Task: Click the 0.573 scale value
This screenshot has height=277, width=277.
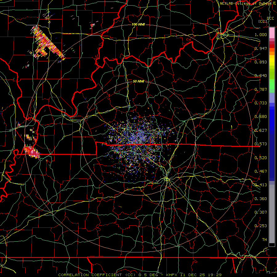Action: (261, 144)
